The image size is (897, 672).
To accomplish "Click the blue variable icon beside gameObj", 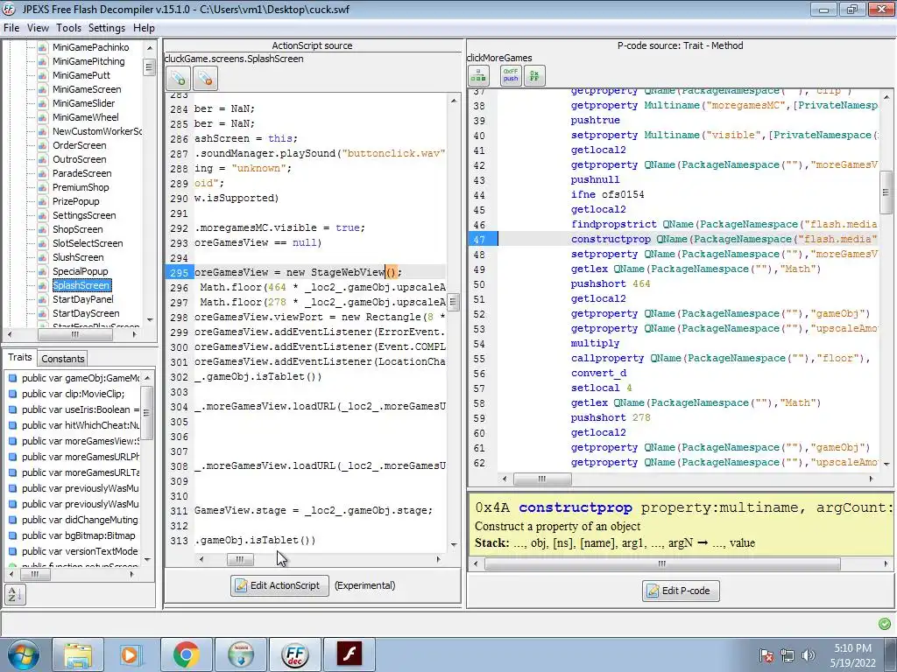I will [x=11, y=378].
